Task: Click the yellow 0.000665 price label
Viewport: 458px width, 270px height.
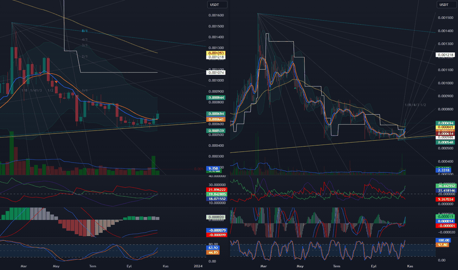Action: 445,127
